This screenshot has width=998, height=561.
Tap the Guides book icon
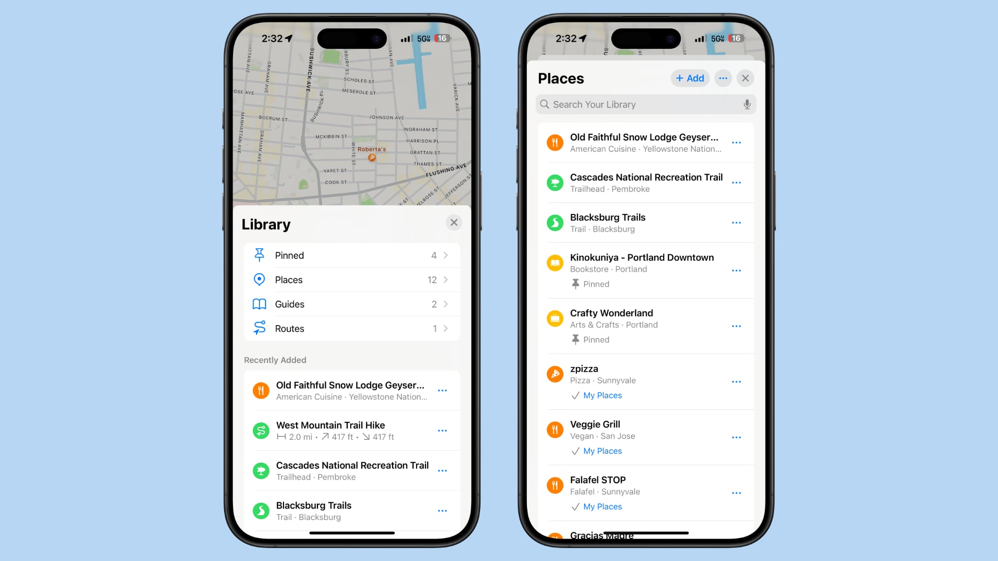(260, 304)
